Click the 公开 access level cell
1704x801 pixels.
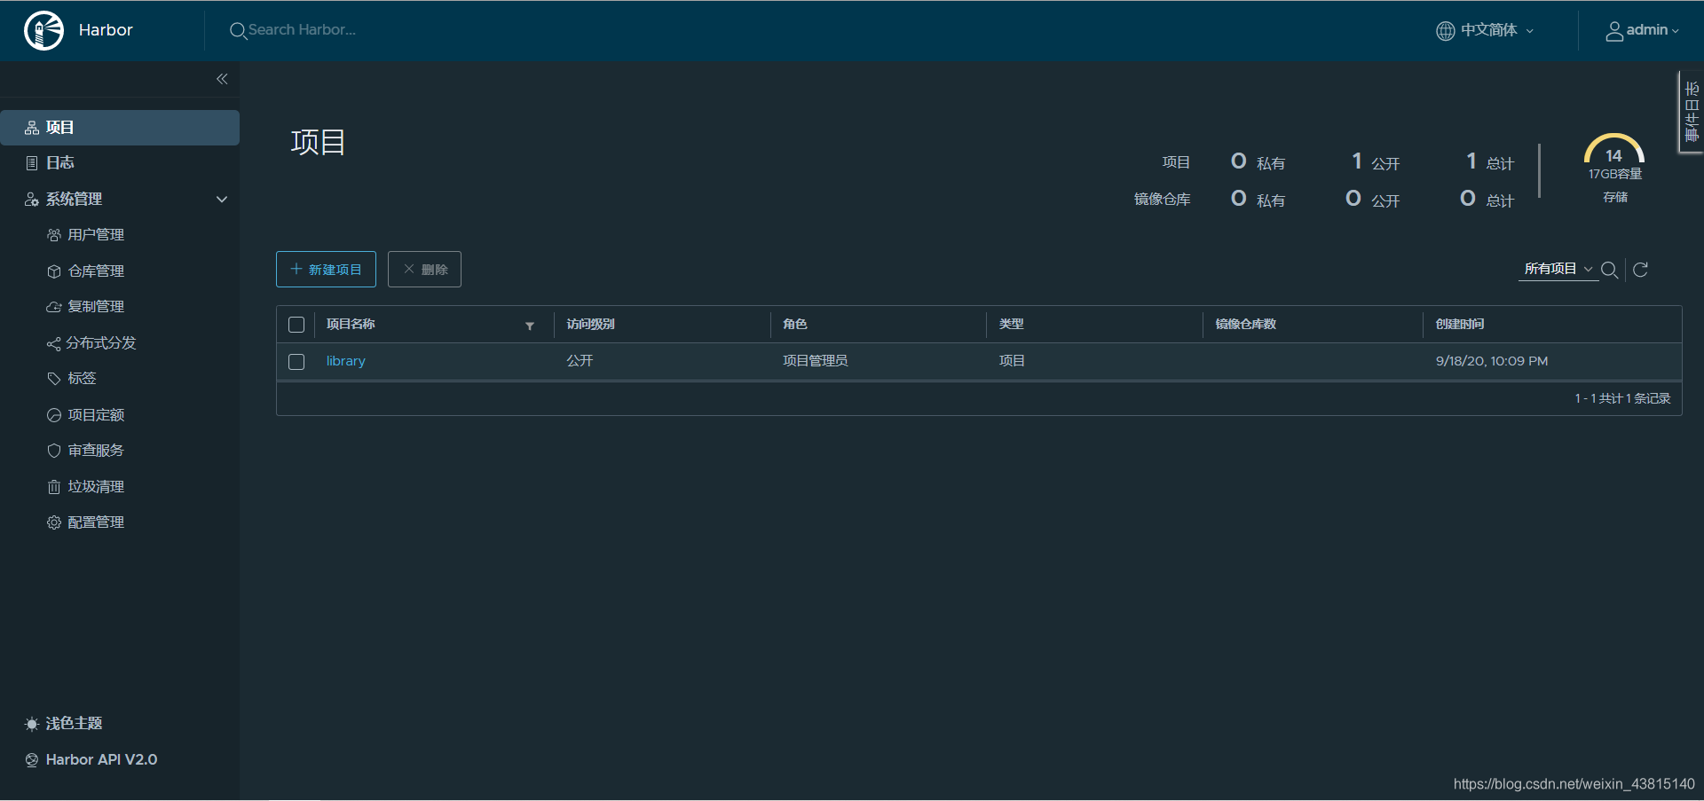click(580, 361)
